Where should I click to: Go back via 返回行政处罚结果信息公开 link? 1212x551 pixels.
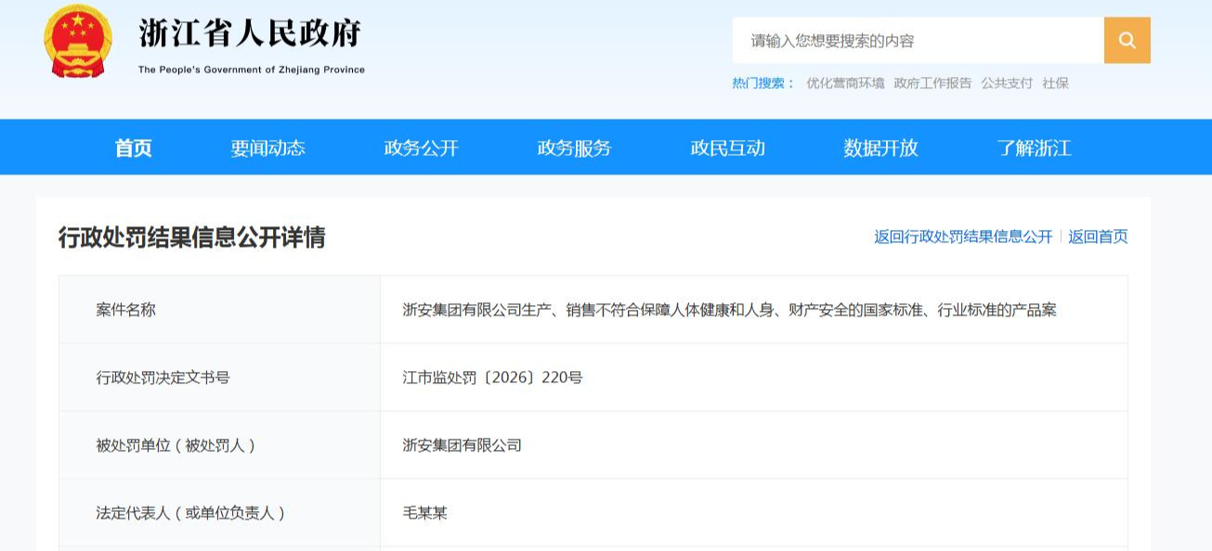[x=963, y=237]
